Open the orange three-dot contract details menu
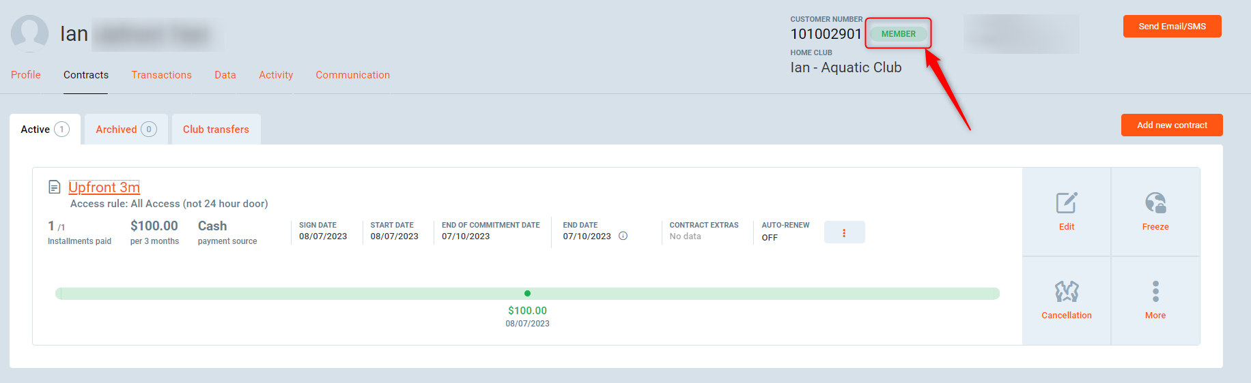This screenshot has width=1251, height=383. pos(844,232)
